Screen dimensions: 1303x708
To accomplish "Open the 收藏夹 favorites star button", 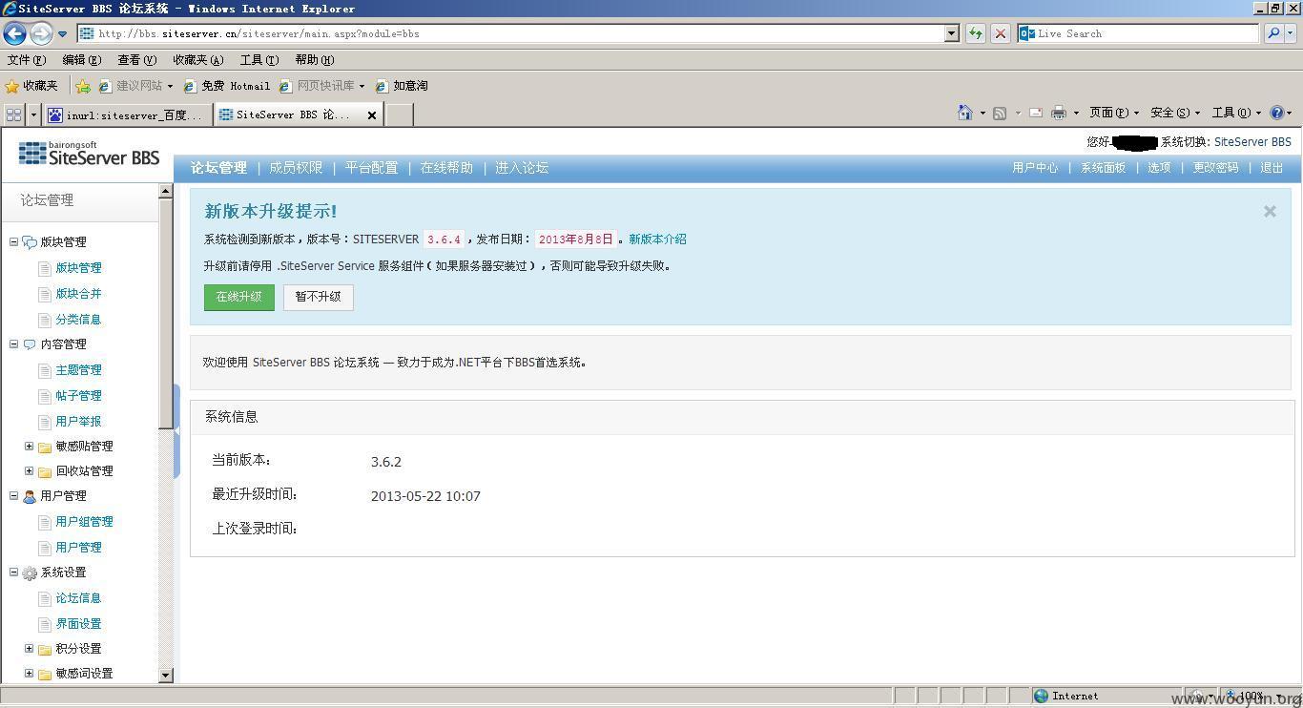I will click(31, 86).
